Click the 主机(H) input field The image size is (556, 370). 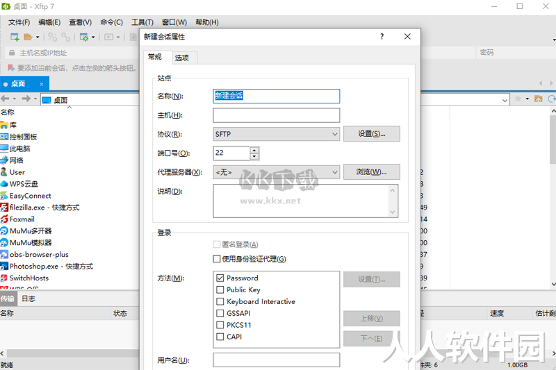[276, 115]
